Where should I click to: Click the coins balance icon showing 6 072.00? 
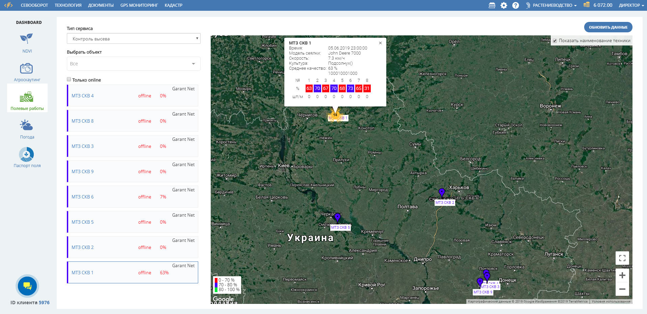(587, 5)
